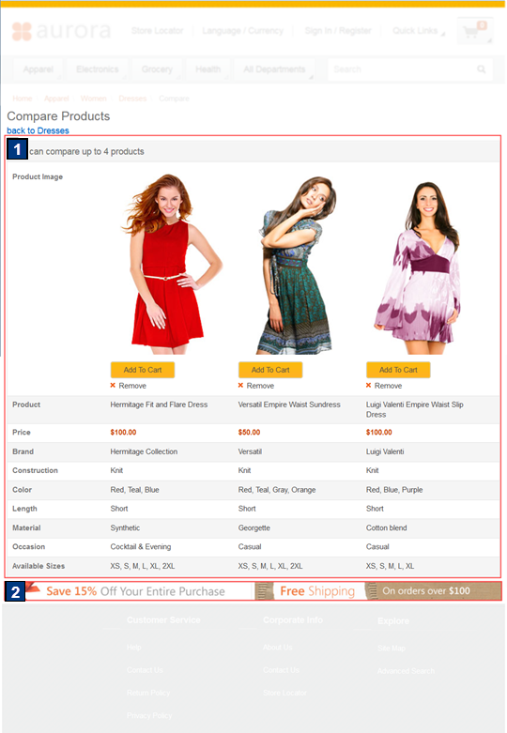Add Luigi Valenti Slip Dress to cart
Screen dimensions: 507x733
tap(398, 370)
